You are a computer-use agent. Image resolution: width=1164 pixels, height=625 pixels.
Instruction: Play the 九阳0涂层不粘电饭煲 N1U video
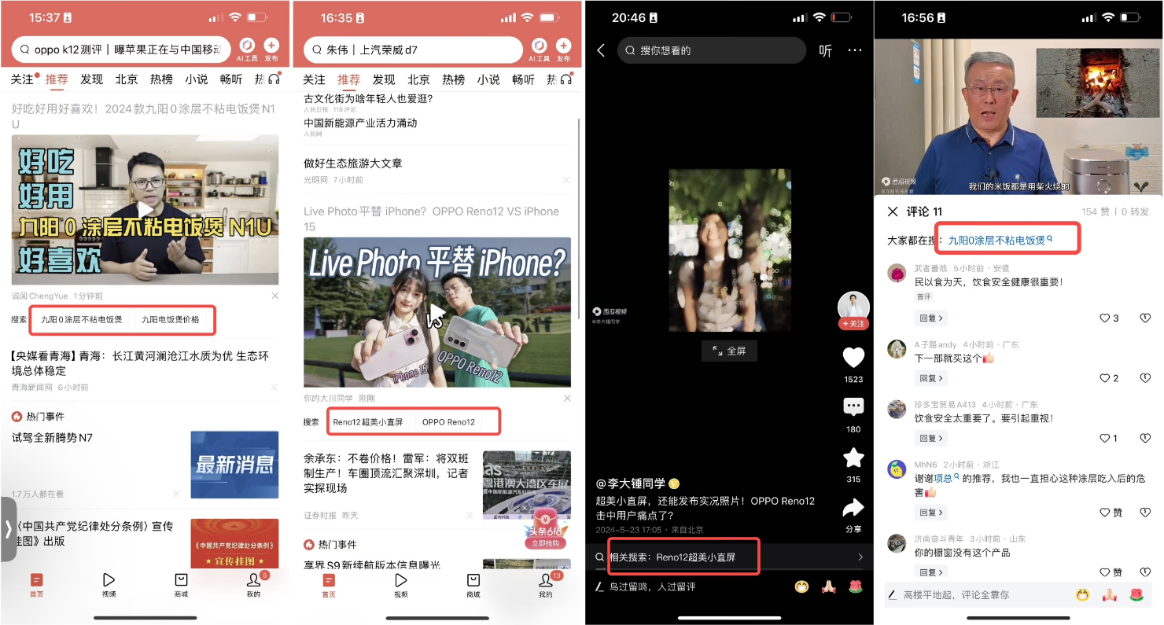click(x=145, y=209)
